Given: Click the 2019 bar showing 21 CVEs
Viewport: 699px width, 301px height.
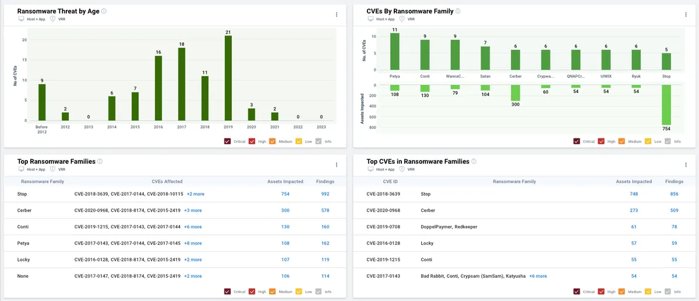Looking at the screenshot, I should click(x=228, y=78).
